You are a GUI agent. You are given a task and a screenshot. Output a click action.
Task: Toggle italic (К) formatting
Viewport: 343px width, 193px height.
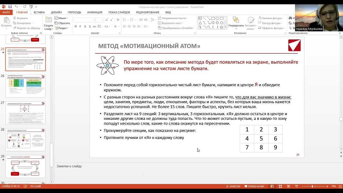80,26
